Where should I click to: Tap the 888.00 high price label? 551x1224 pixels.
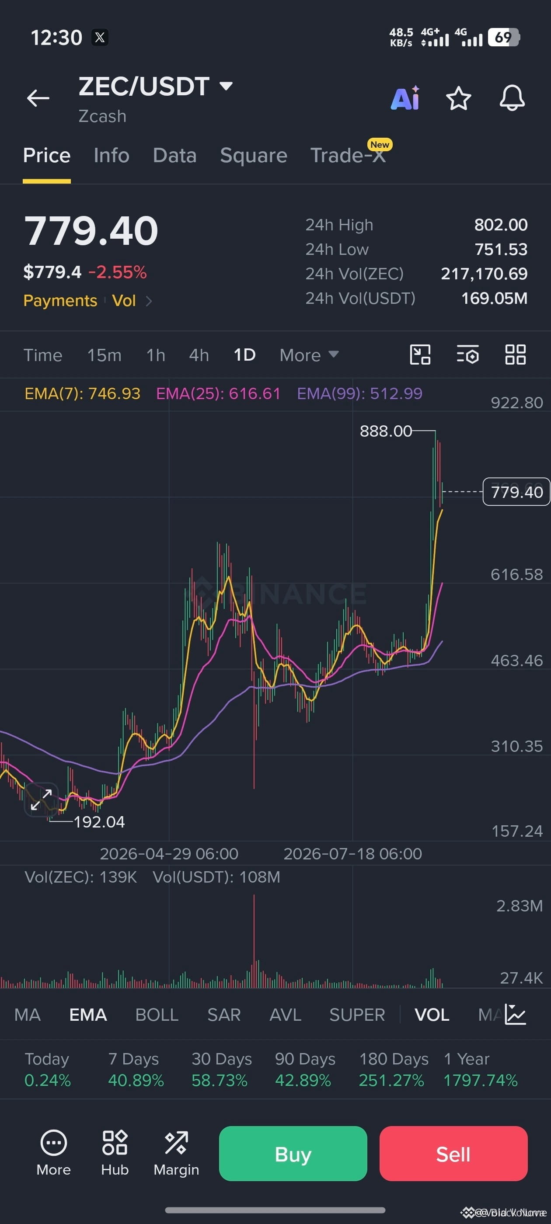point(386,431)
